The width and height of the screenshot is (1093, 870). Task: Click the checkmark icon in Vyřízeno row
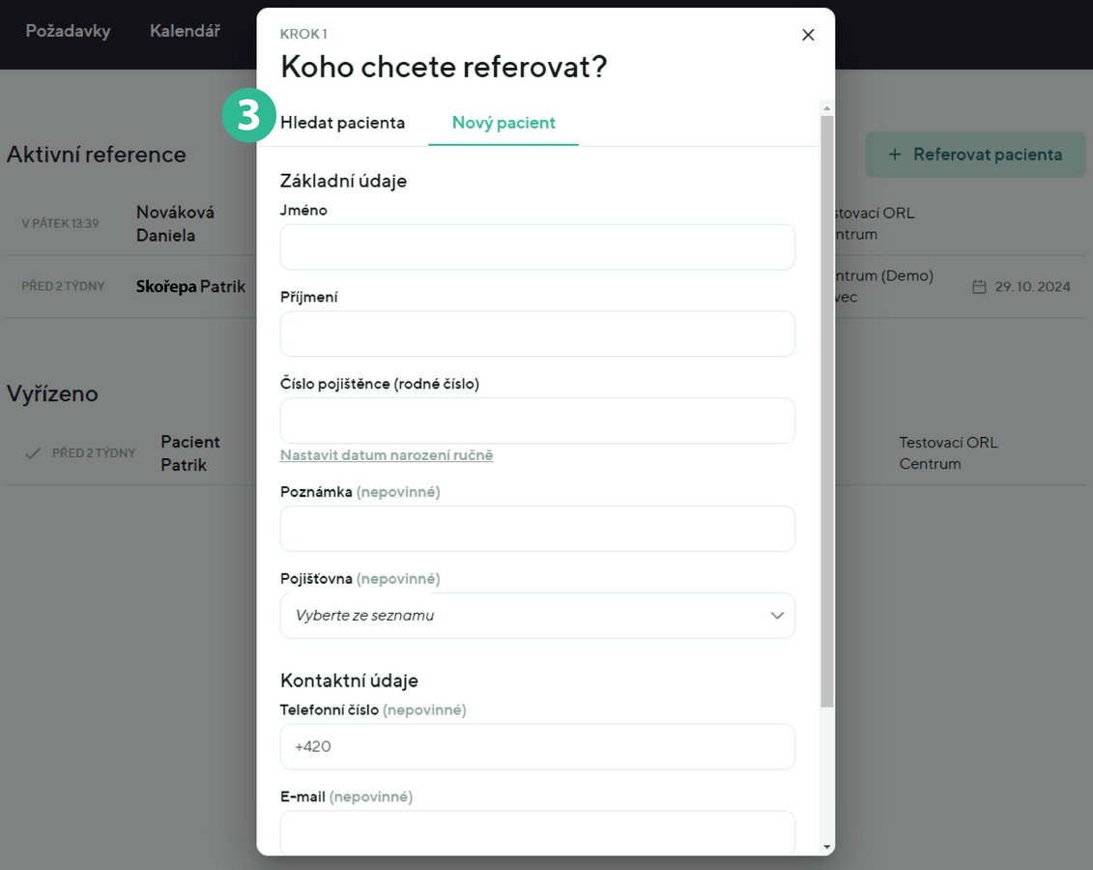point(33,453)
